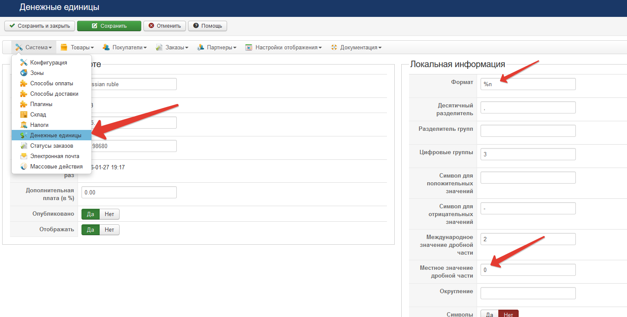This screenshot has width=627, height=317.
Task: Focus the Символ для отрицательных значений field
Action: [x=528, y=208]
